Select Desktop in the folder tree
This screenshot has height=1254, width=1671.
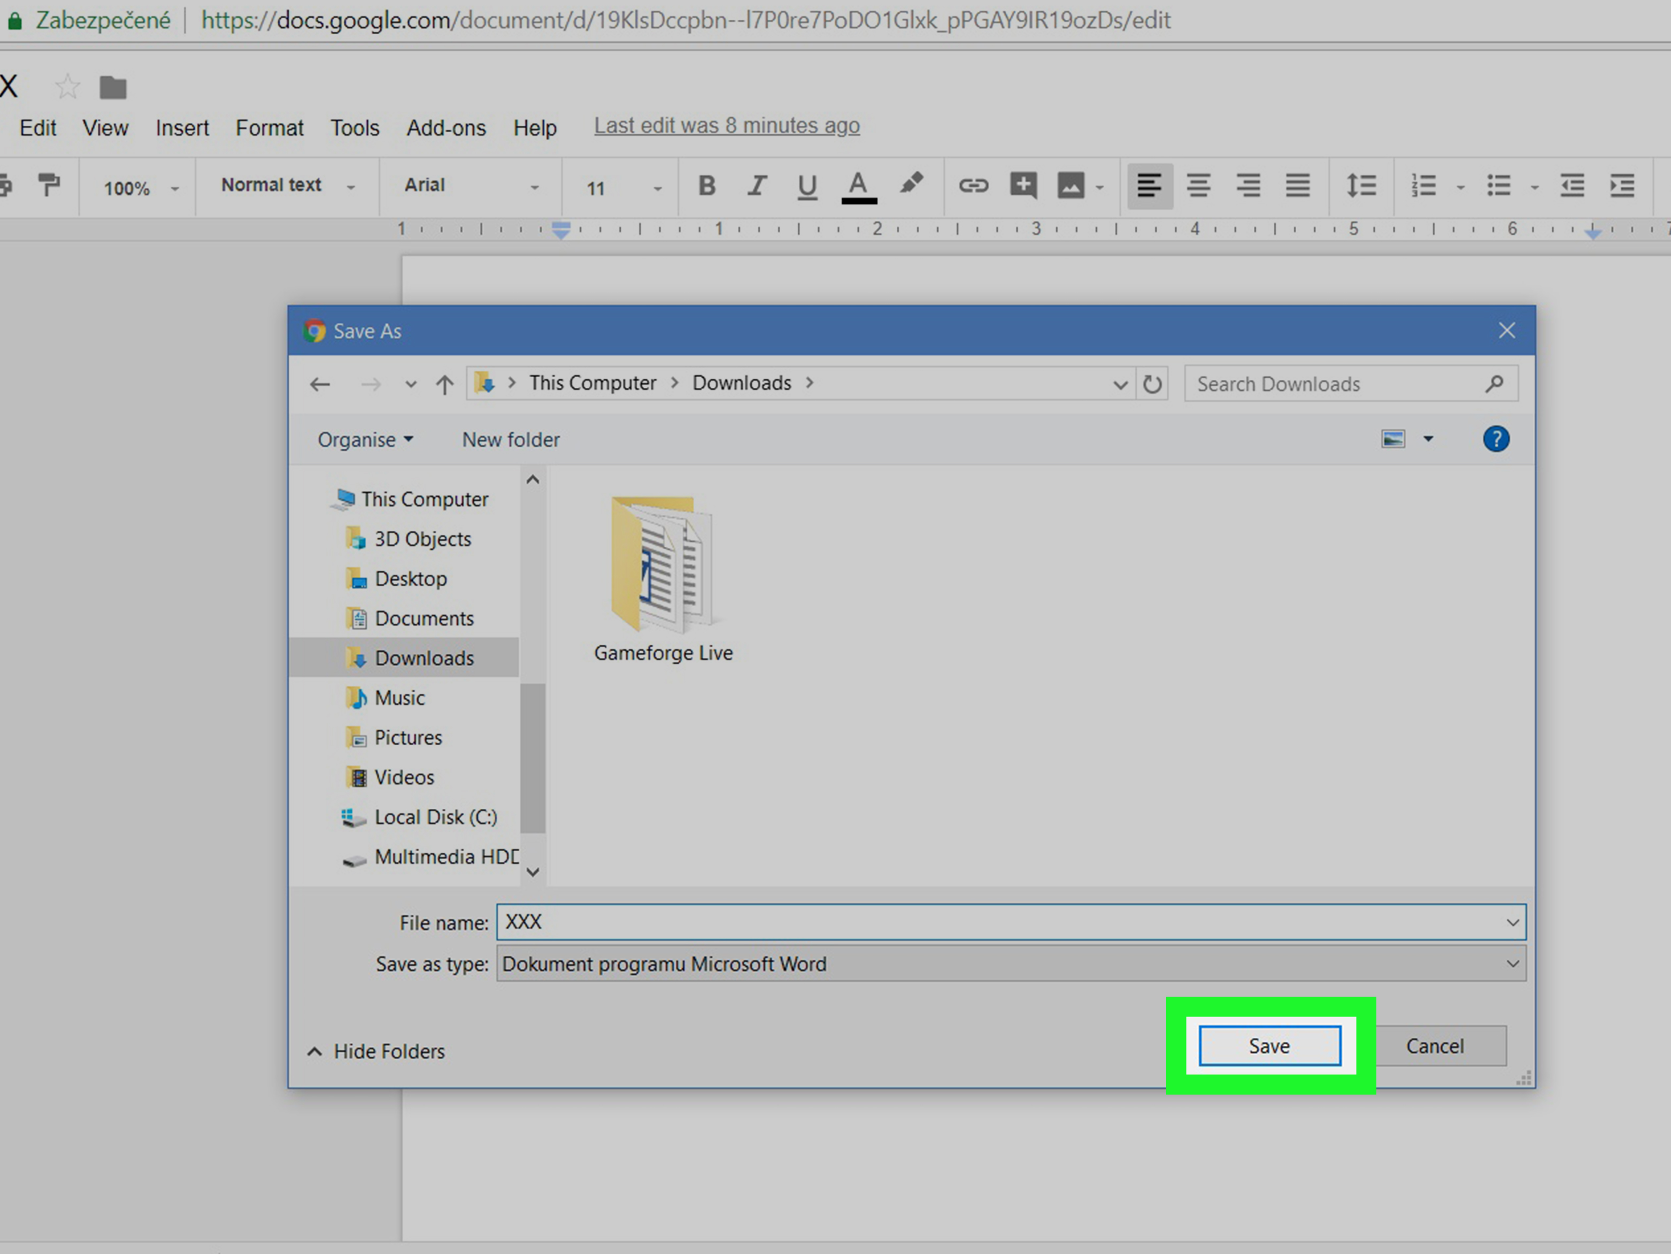click(411, 579)
